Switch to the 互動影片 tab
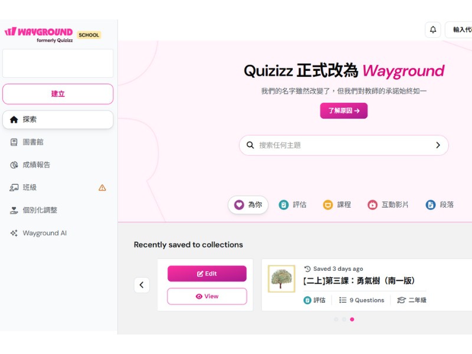The width and height of the screenshot is (472, 354). [388, 205]
